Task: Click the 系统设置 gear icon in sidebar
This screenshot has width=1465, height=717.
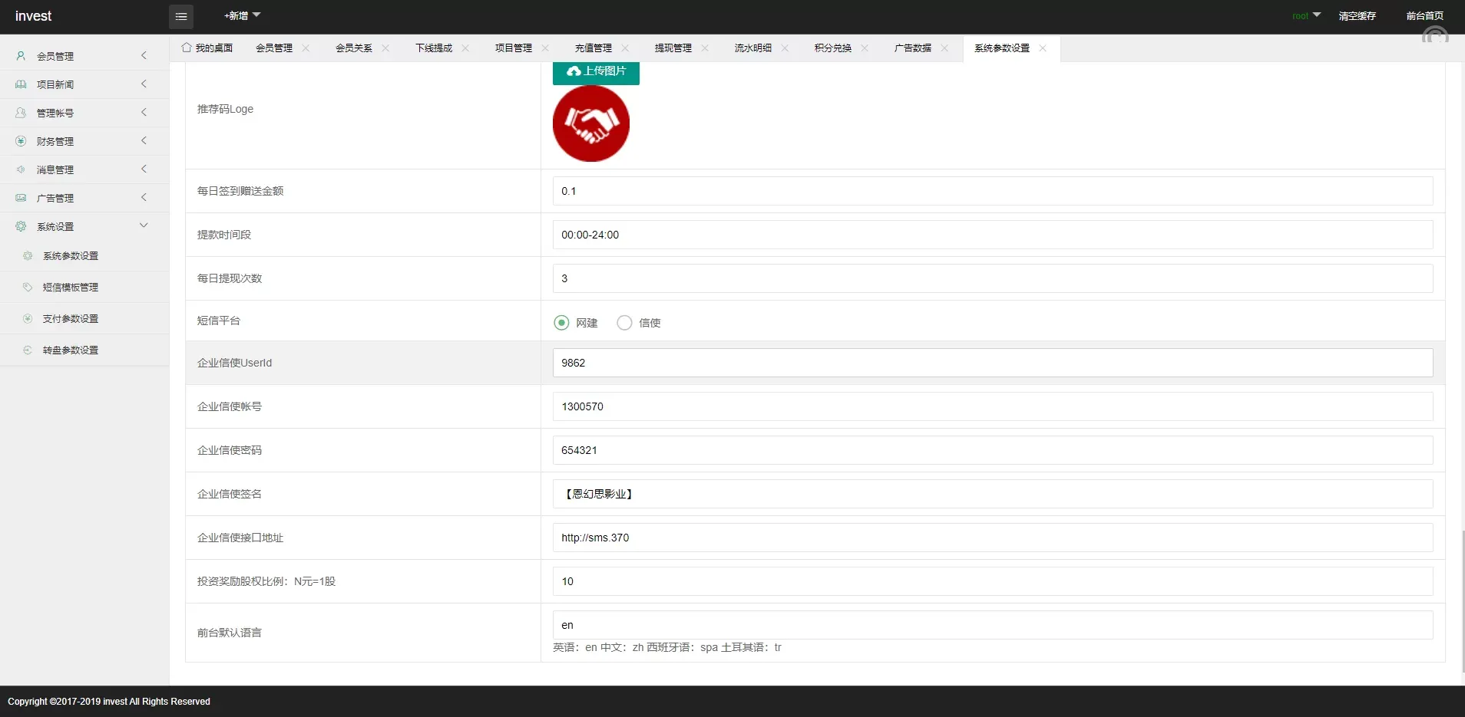Action: pyautogui.click(x=21, y=226)
